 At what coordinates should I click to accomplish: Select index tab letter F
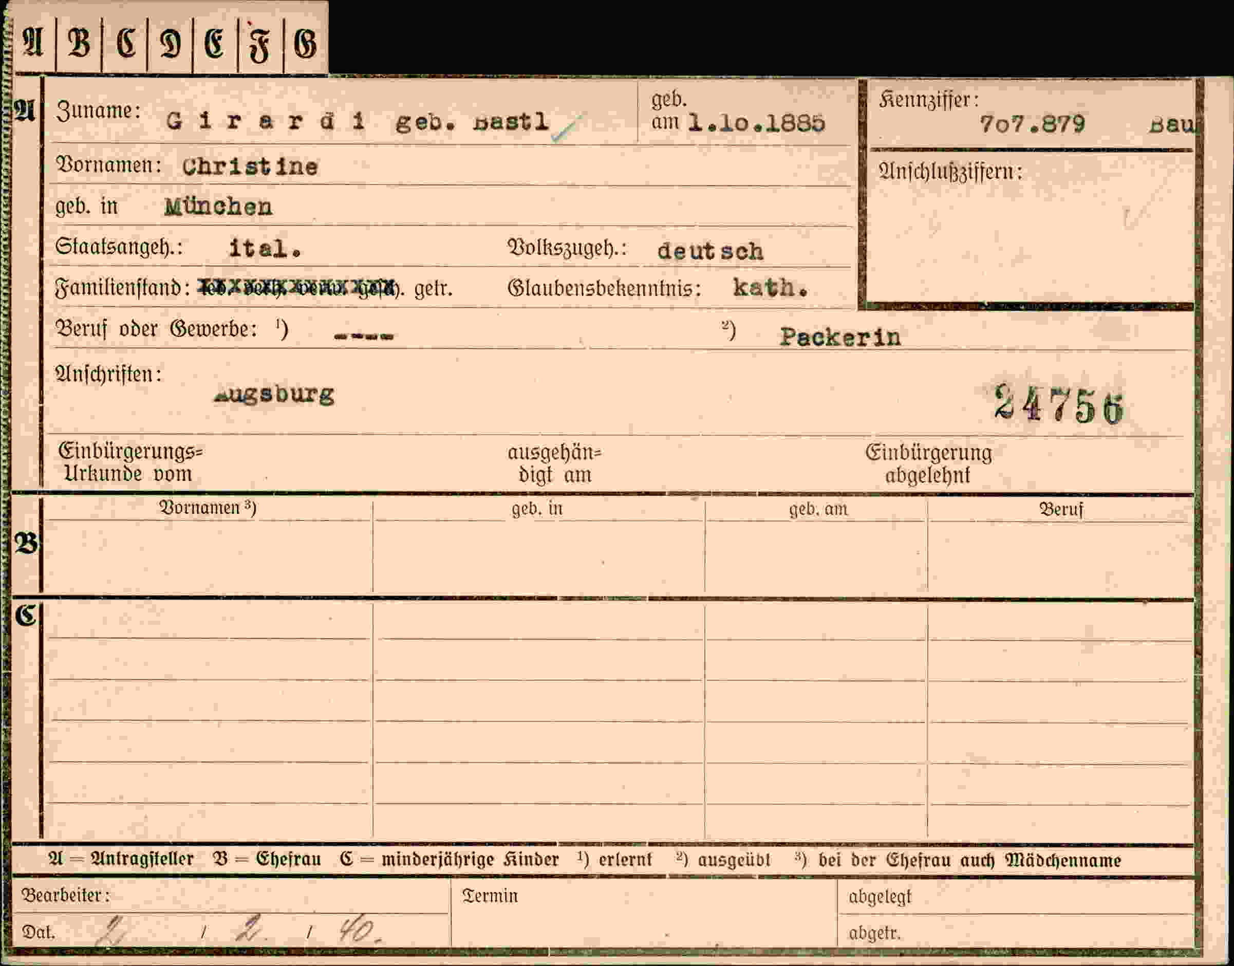260,45
